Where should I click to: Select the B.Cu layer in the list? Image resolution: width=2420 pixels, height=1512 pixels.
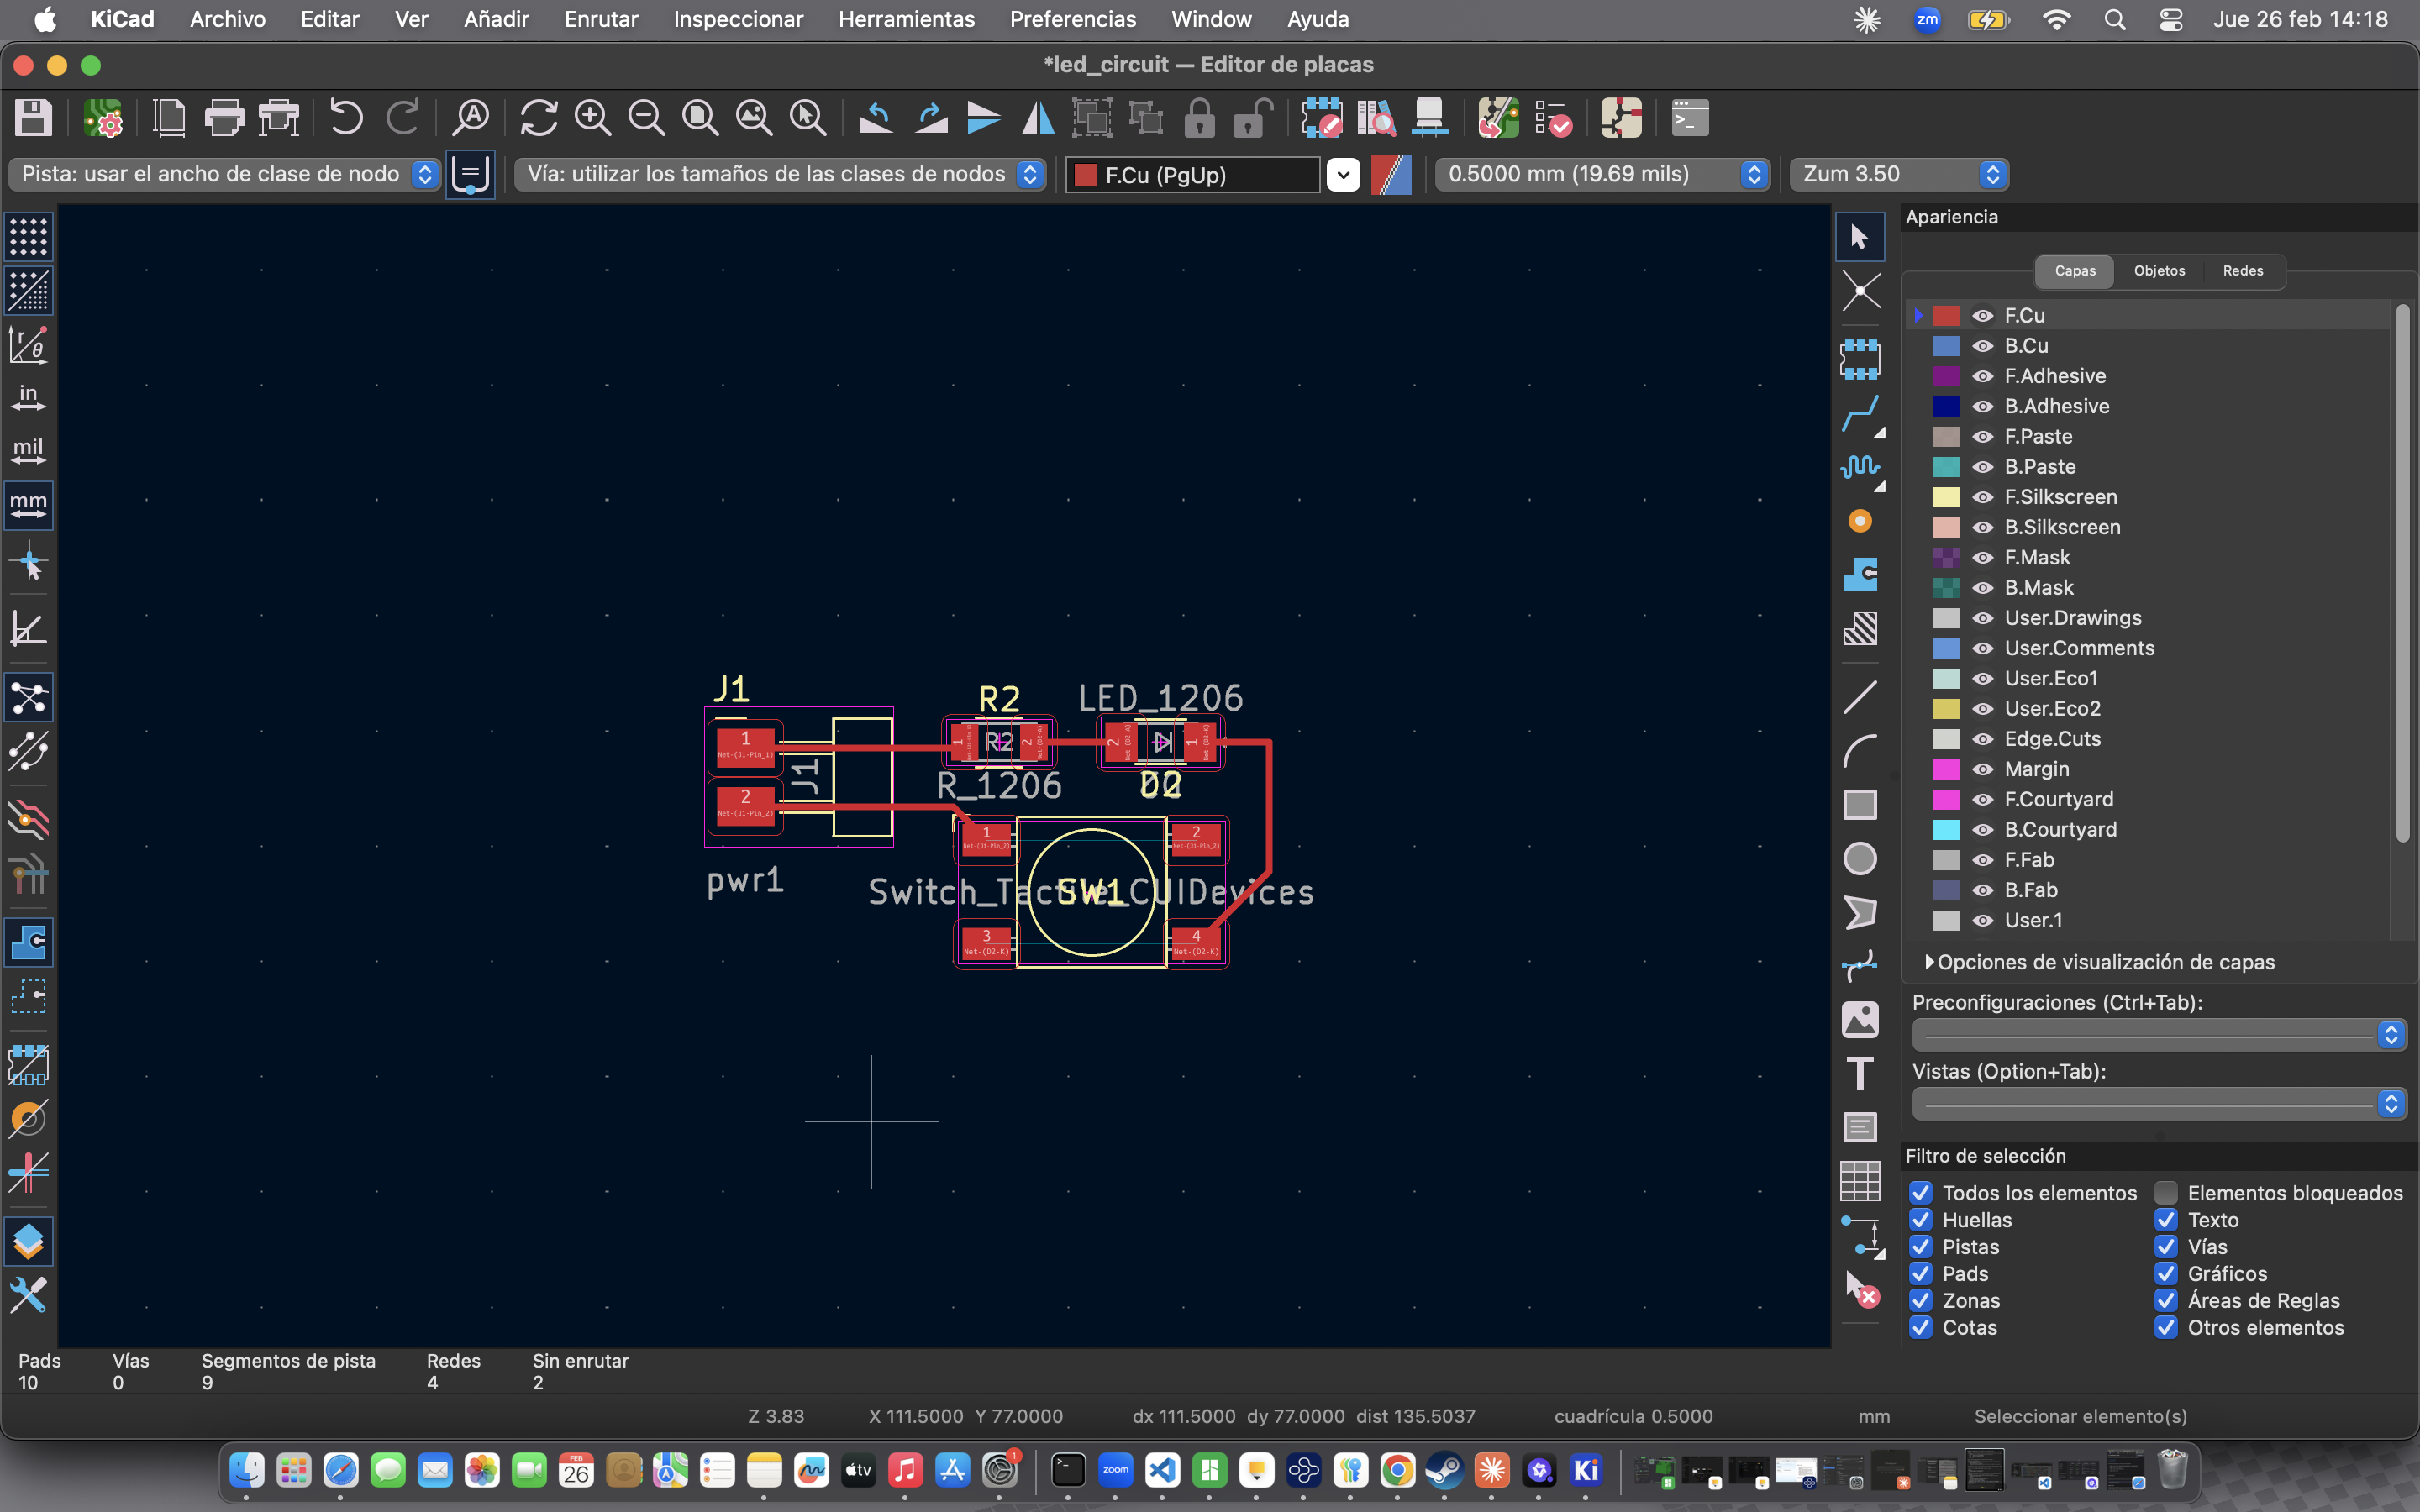[2026, 345]
